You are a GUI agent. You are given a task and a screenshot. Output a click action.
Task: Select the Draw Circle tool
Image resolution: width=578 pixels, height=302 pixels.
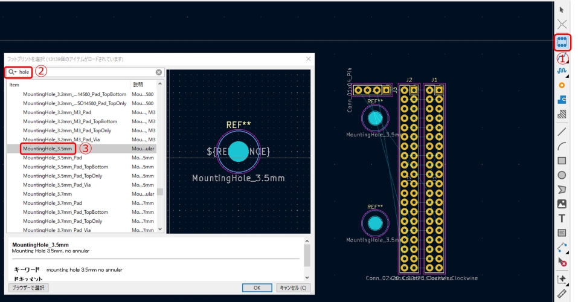[x=562, y=175]
